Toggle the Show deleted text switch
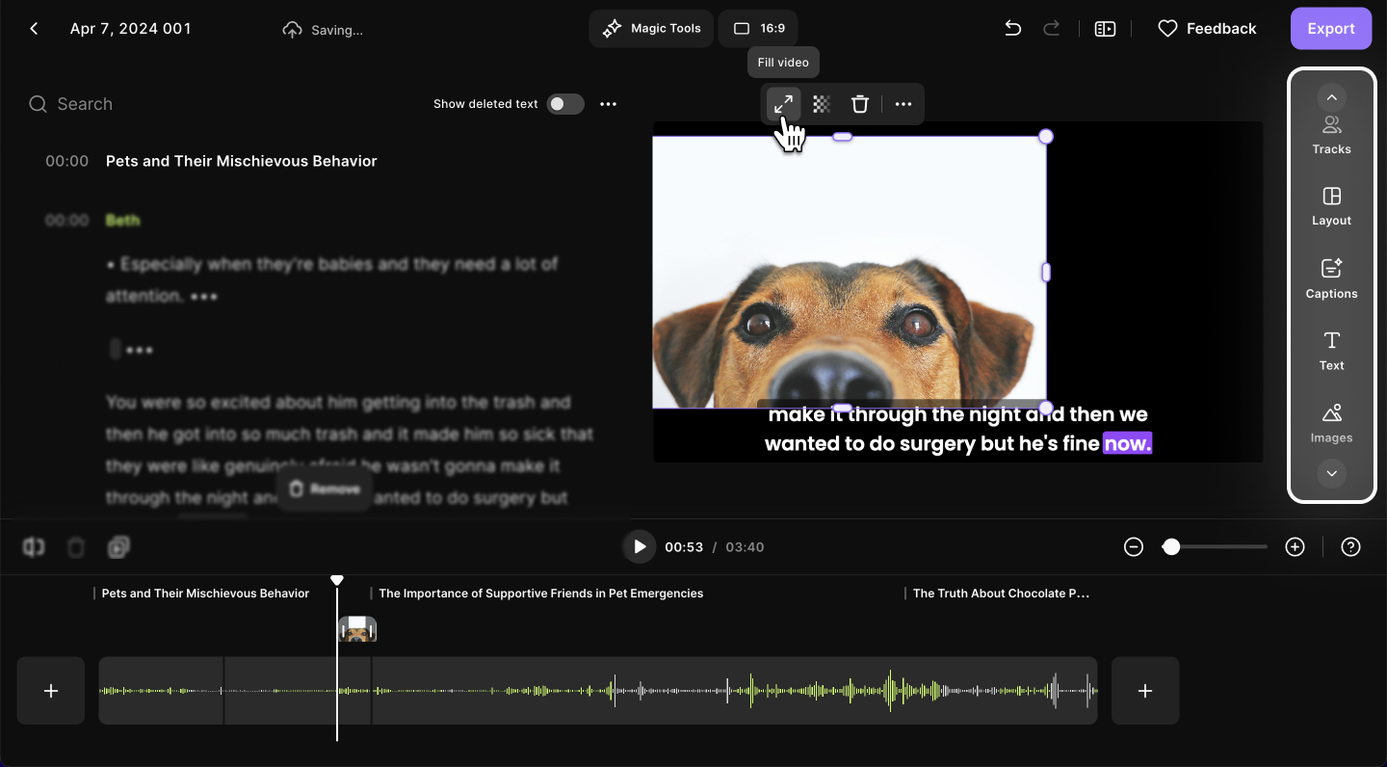The height and width of the screenshot is (767, 1387). point(565,104)
